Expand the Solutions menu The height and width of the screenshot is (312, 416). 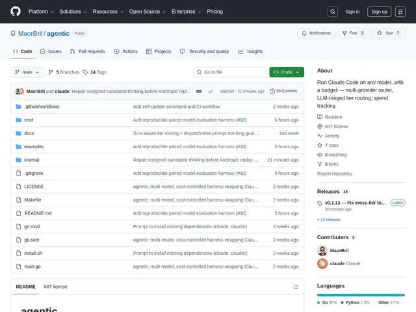(x=73, y=12)
